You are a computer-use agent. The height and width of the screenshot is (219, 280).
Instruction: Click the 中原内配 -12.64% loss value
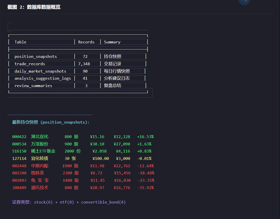coord(145,166)
